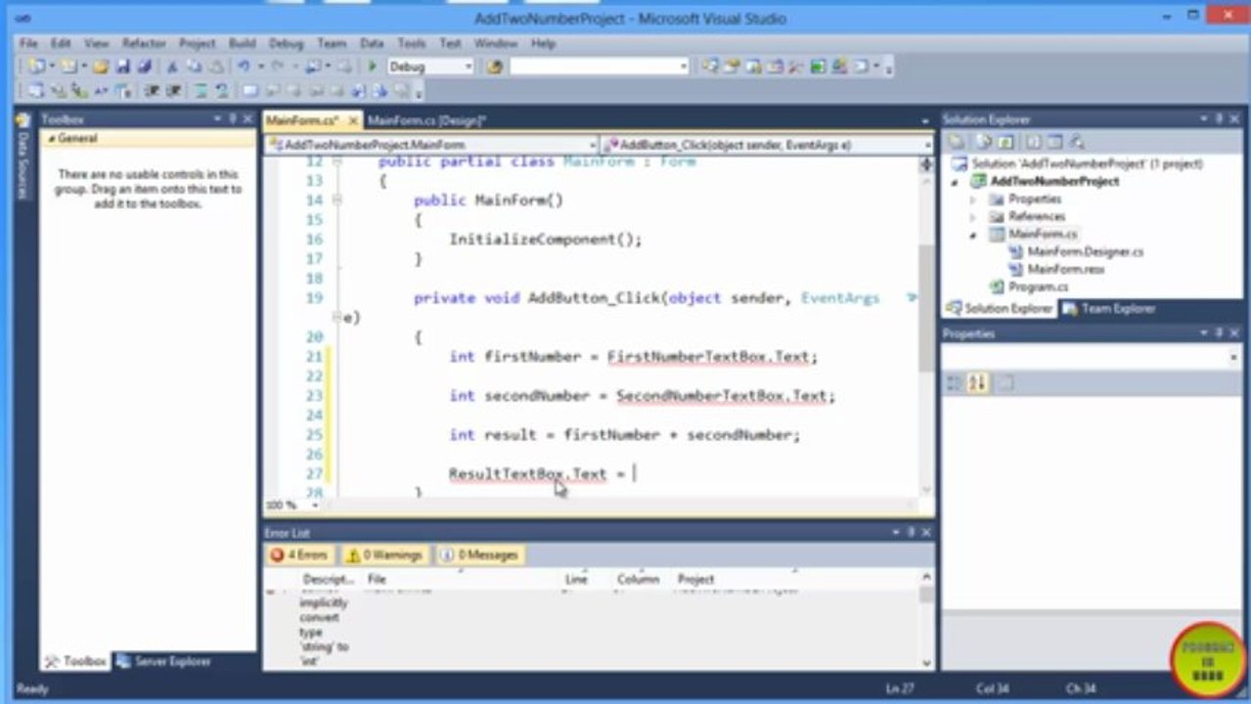Sort Error List by the File column header
The image size is (1251, 704).
click(x=376, y=580)
